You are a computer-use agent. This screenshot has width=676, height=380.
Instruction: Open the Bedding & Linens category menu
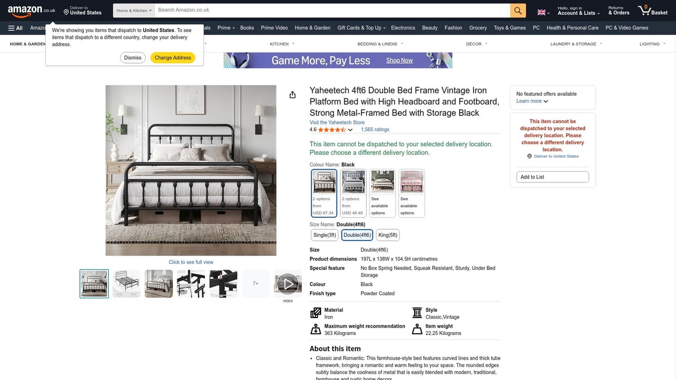click(x=380, y=44)
